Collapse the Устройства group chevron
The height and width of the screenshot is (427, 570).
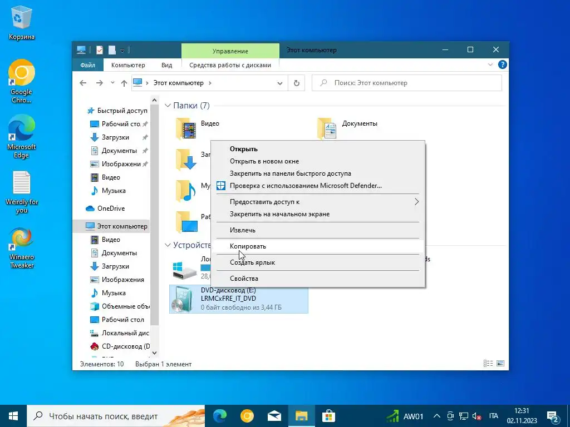click(x=168, y=245)
